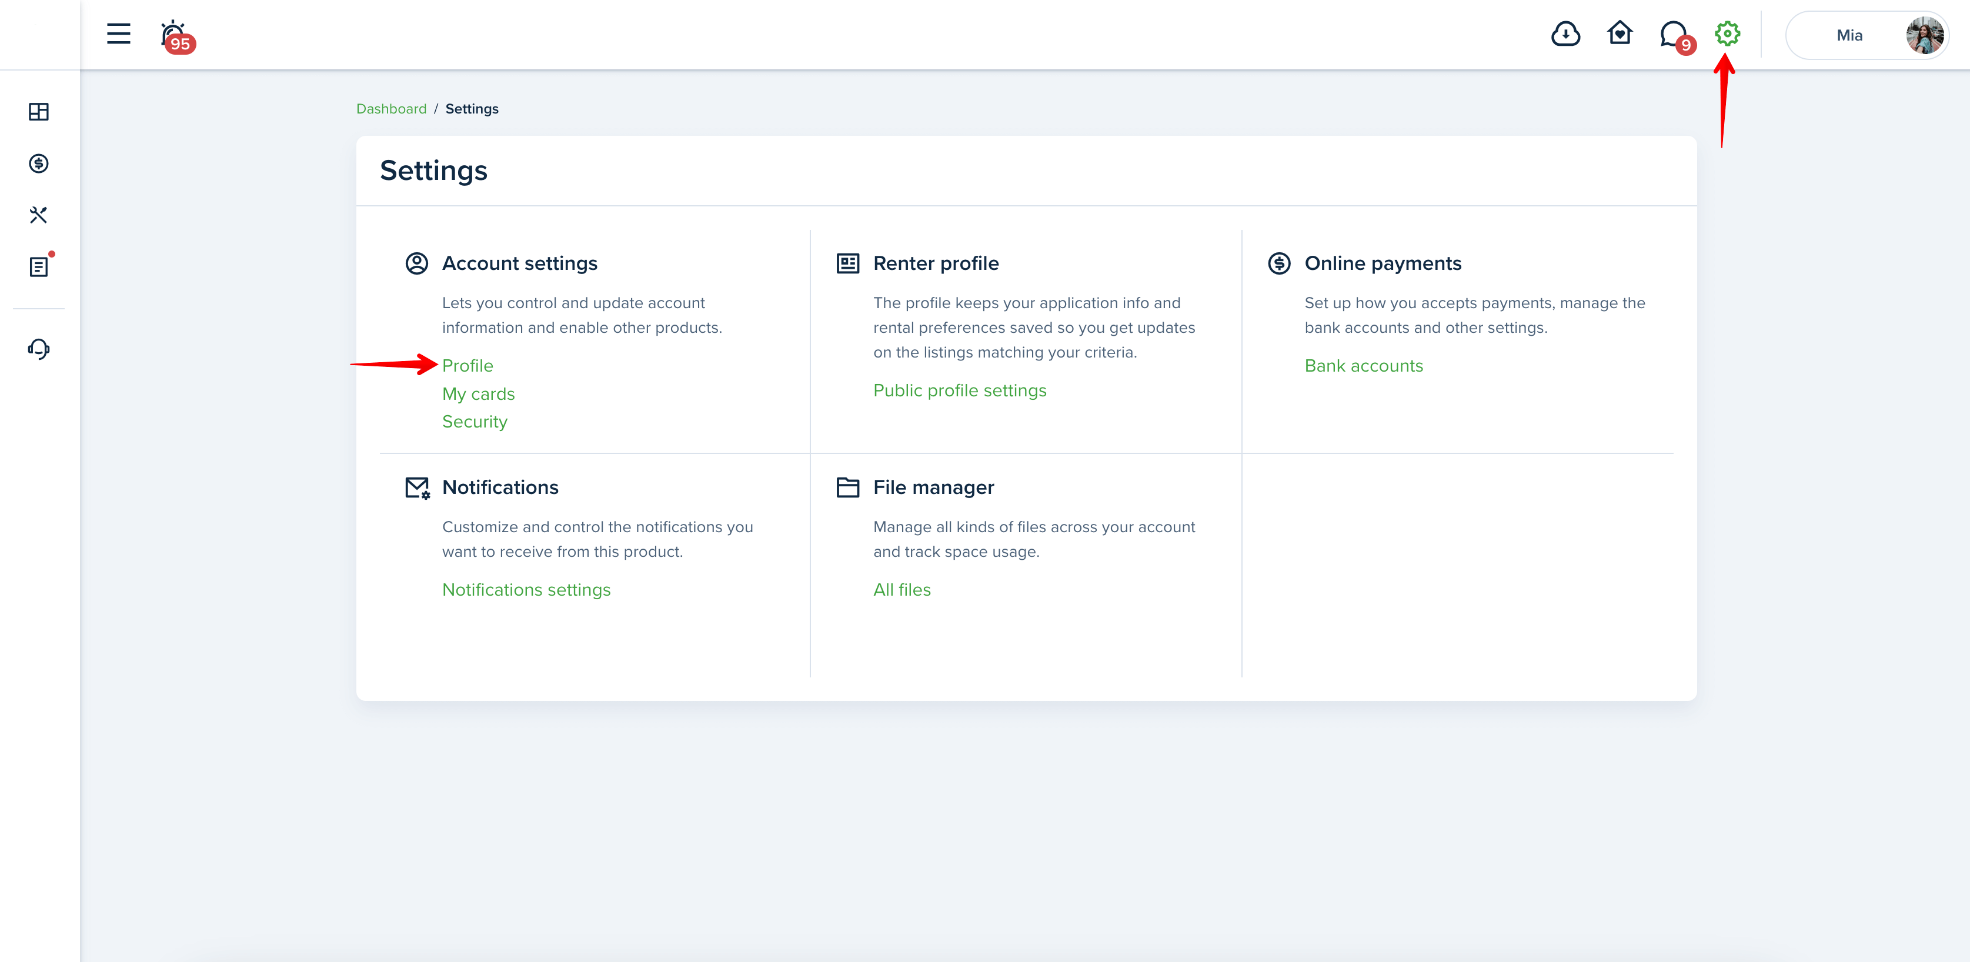This screenshot has height=962, width=1970.
Task: Open the Bank accounts link
Action: (x=1363, y=366)
